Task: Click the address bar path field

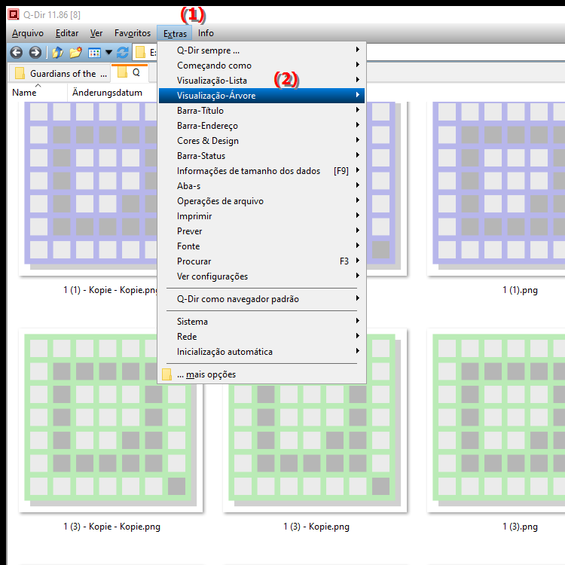Action: pyautogui.click(x=465, y=53)
